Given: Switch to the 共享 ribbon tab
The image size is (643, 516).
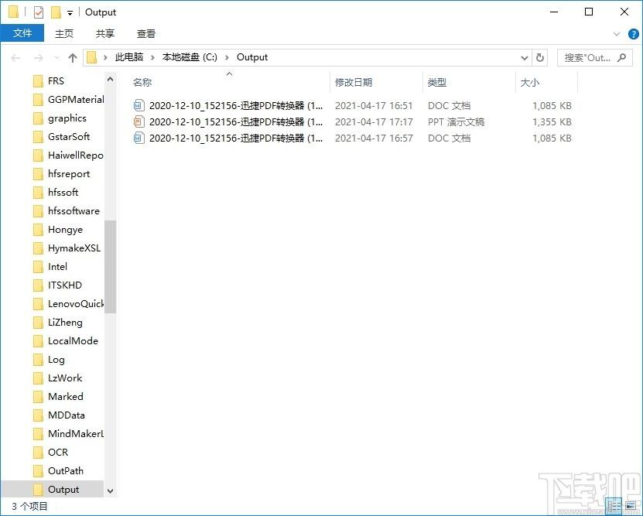Looking at the screenshot, I should [x=105, y=33].
